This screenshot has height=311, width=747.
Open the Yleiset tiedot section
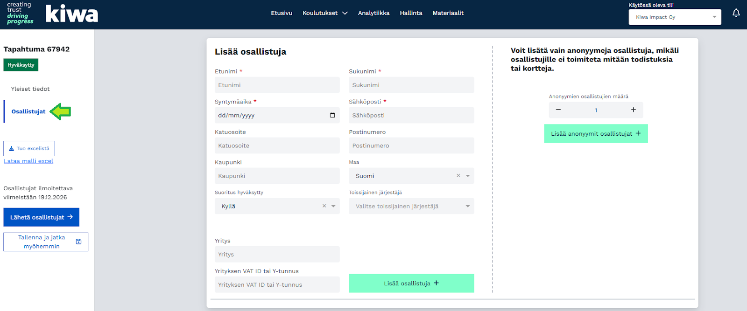point(30,89)
